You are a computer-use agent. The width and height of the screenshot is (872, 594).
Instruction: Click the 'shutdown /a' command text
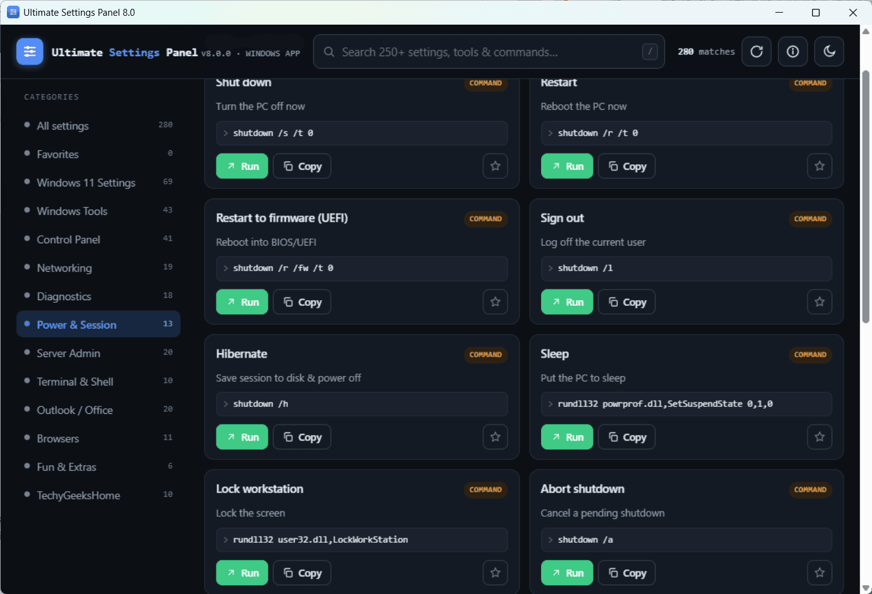click(585, 540)
